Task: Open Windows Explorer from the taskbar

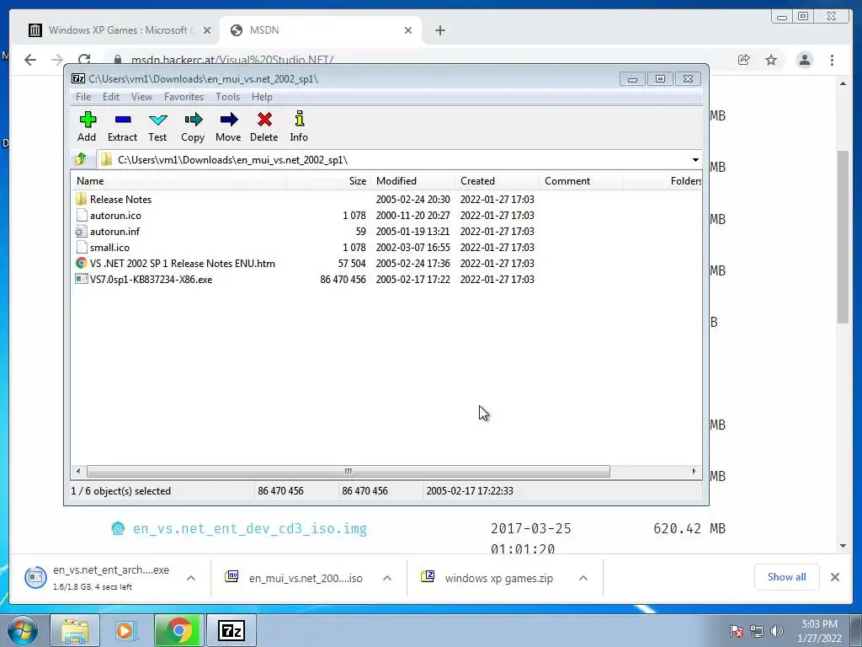Action: coord(75,630)
